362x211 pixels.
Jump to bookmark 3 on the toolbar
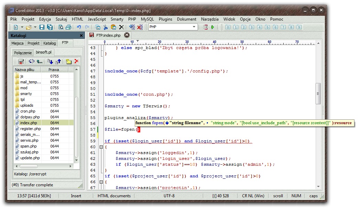[x=252, y=27]
